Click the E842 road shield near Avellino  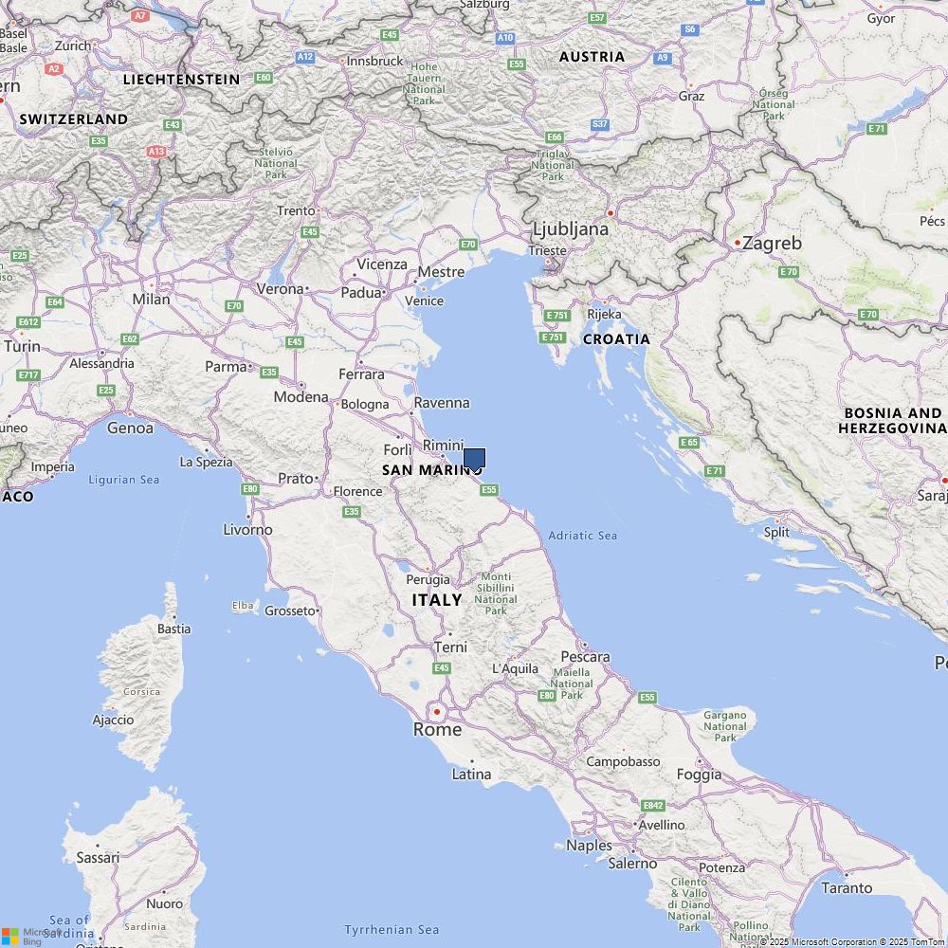pyautogui.click(x=653, y=805)
